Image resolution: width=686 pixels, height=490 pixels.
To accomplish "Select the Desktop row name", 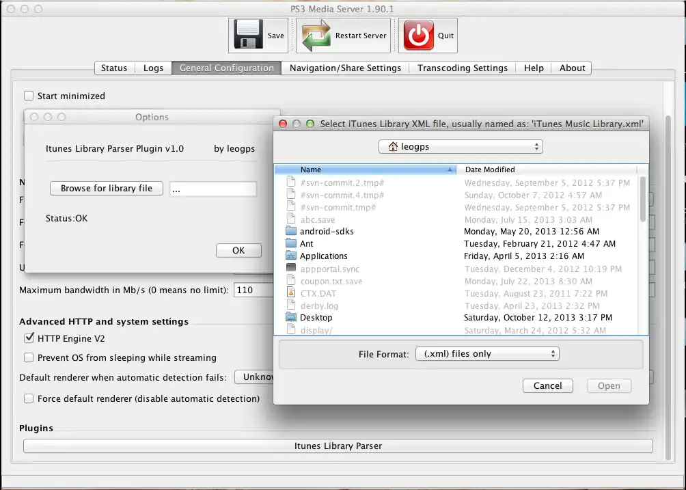I will coord(316,317).
